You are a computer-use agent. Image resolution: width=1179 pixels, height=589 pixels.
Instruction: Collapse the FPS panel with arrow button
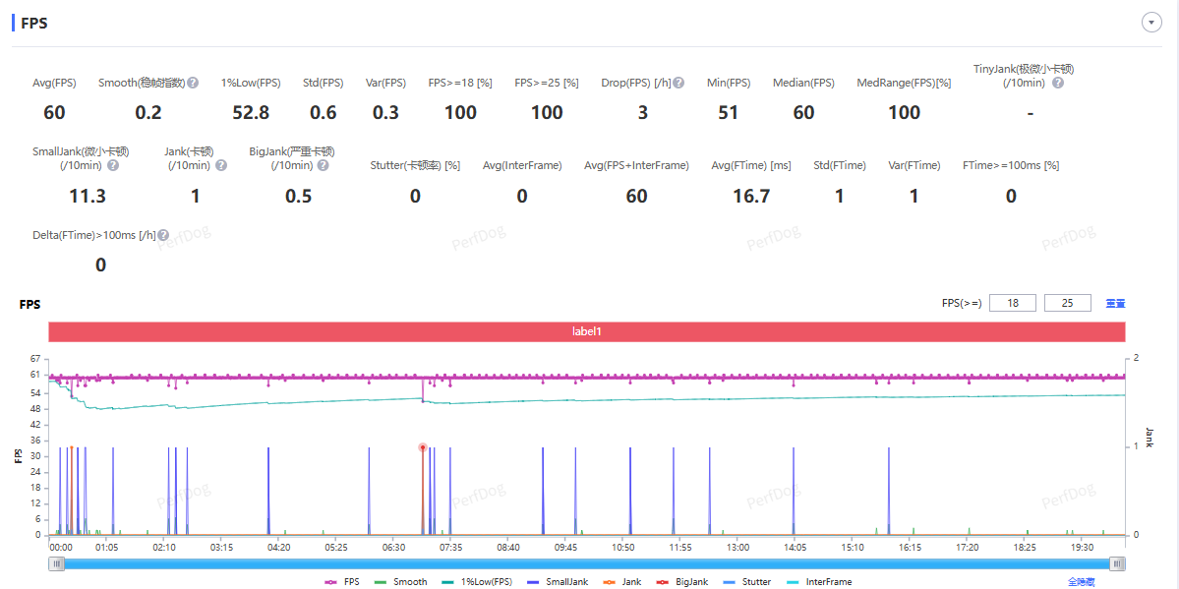(1151, 23)
